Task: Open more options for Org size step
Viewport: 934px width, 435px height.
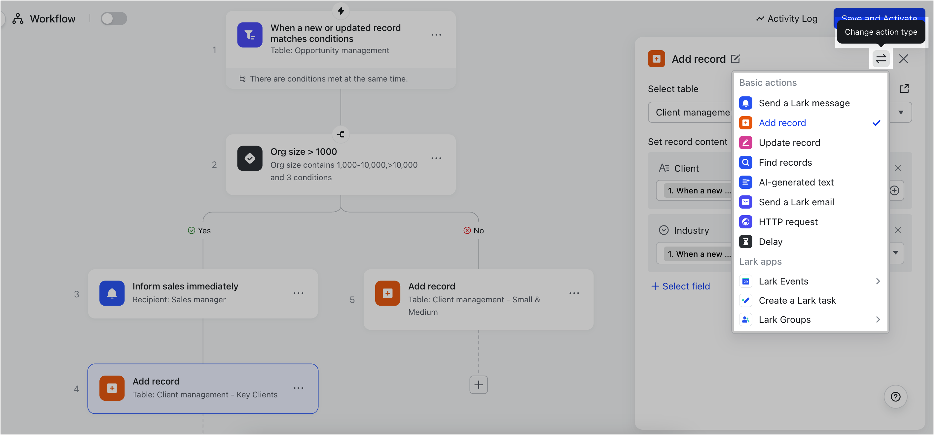Action: 436,158
